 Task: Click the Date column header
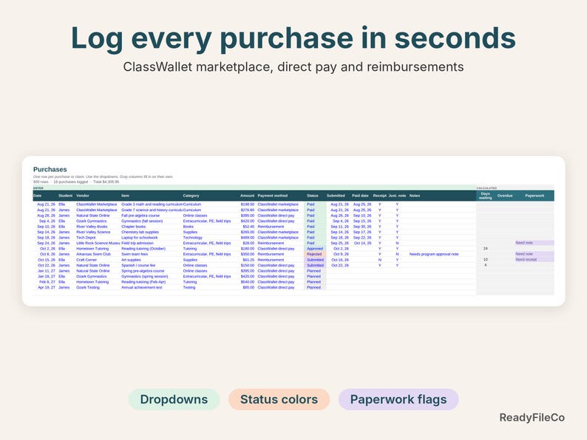click(x=38, y=196)
